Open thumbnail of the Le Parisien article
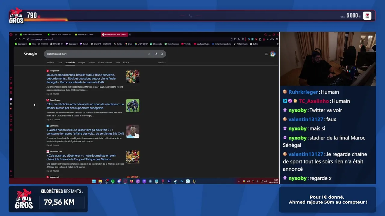This screenshot has width=385, height=216. point(133,131)
